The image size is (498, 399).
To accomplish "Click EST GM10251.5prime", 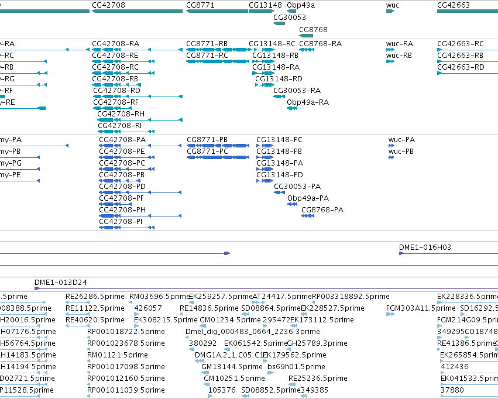I will (235, 379).
